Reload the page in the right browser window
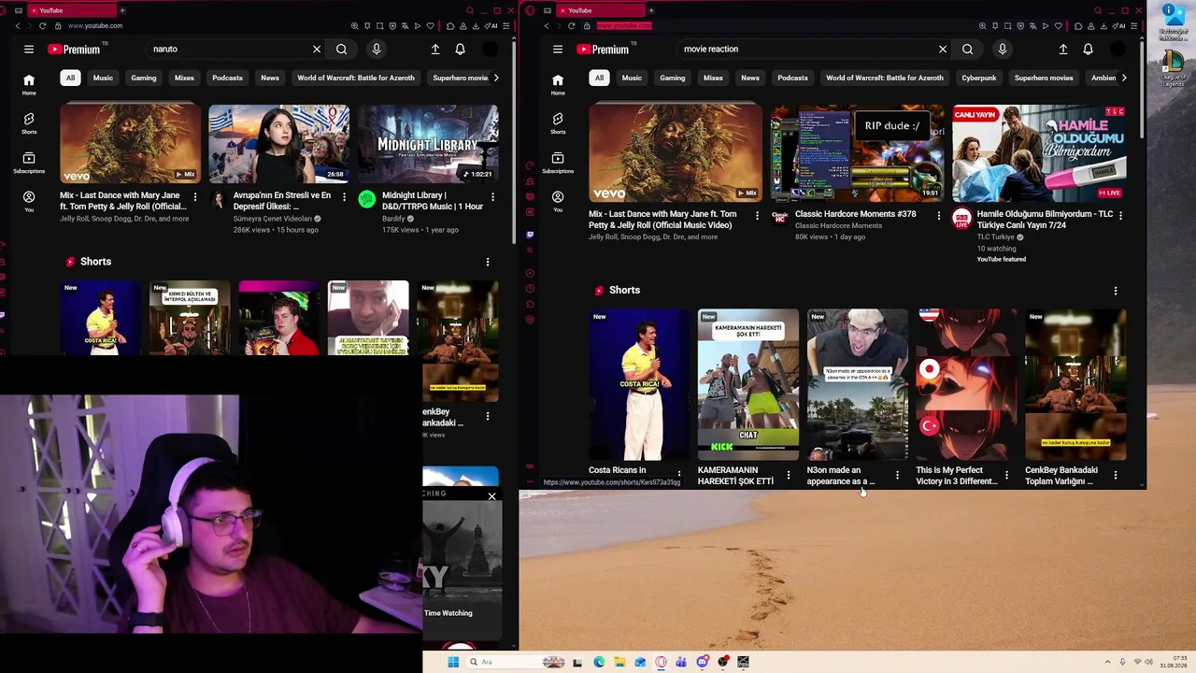This screenshot has height=673, width=1196. (571, 26)
